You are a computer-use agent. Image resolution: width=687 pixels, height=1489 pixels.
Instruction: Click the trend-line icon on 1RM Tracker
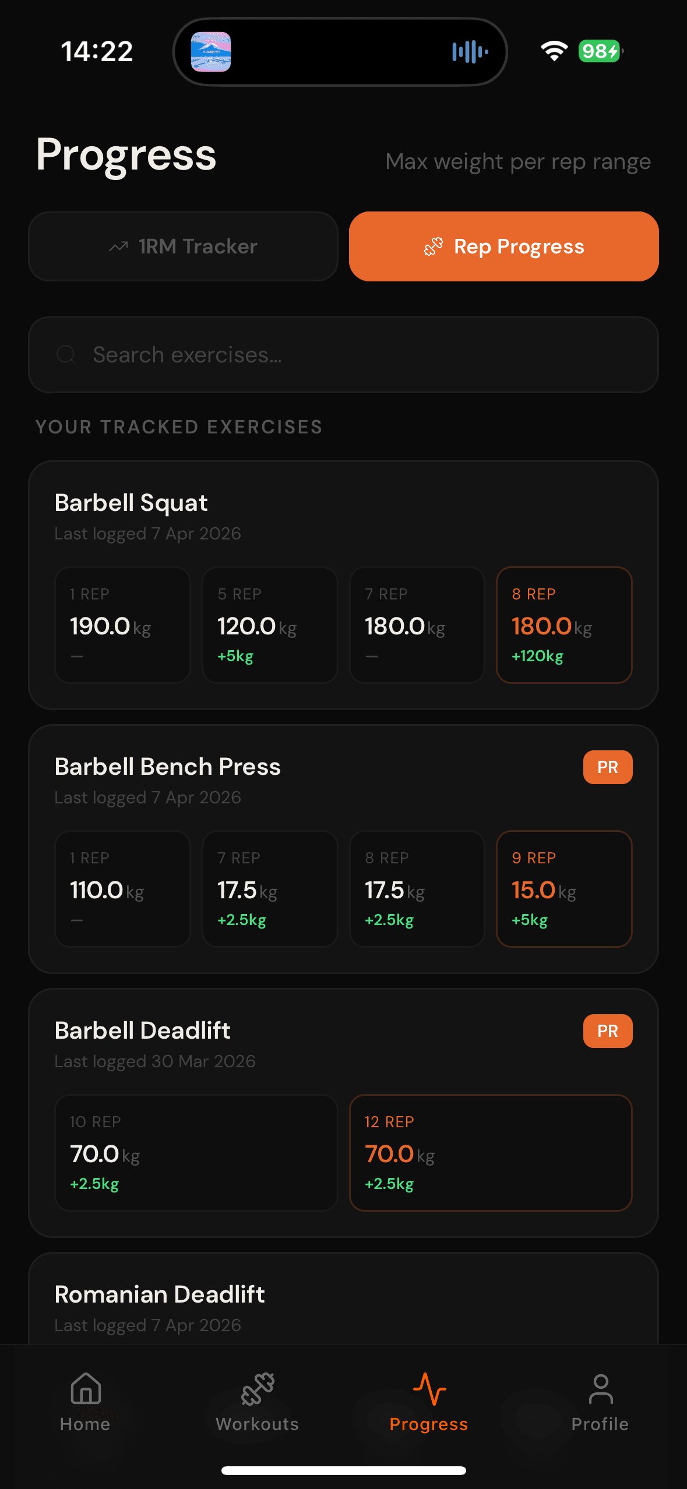tap(118, 246)
